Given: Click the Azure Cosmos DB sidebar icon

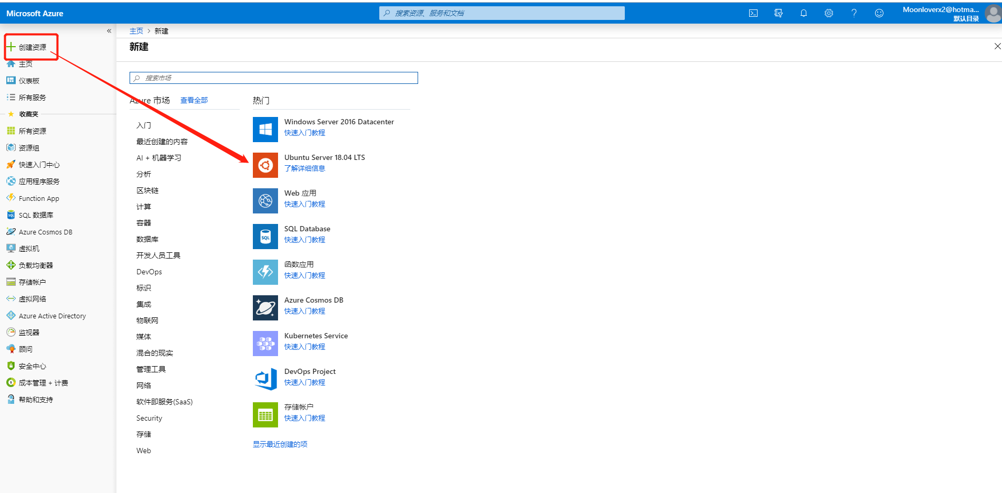Looking at the screenshot, I should pyautogui.click(x=11, y=231).
